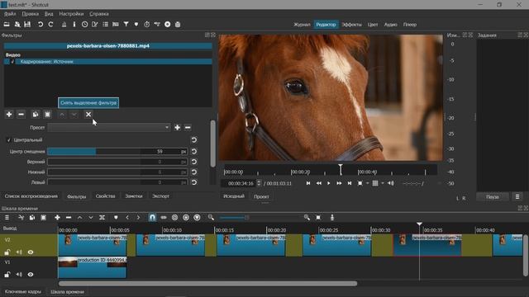
Task: Open Recent clock icon in toolbar
Action: pos(84,24)
